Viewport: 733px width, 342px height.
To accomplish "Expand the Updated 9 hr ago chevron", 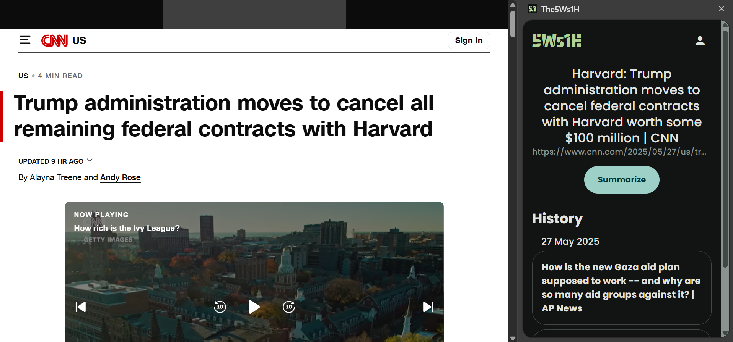I will click(x=90, y=160).
